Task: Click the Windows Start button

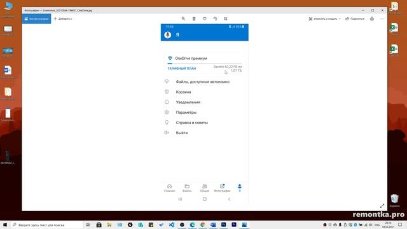Action: pyautogui.click(x=5, y=225)
